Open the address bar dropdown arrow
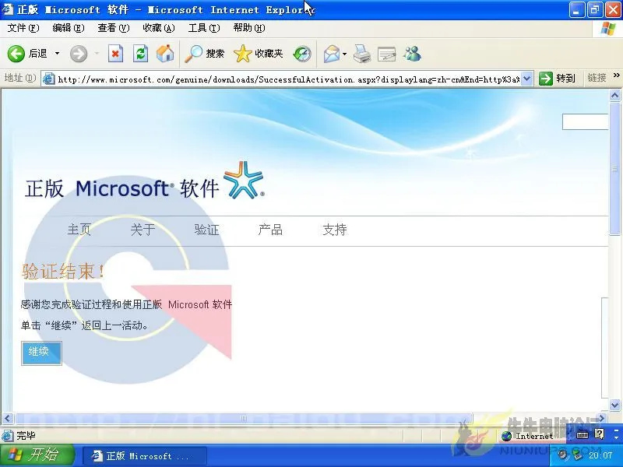 pos(527,78)
